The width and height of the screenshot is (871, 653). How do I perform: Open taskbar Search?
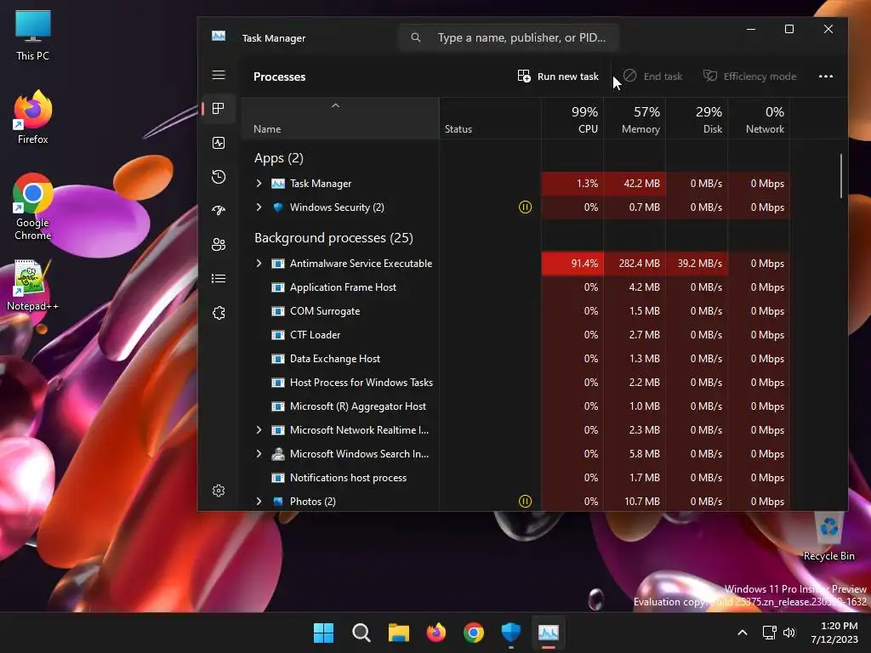(x=361, y=633)
